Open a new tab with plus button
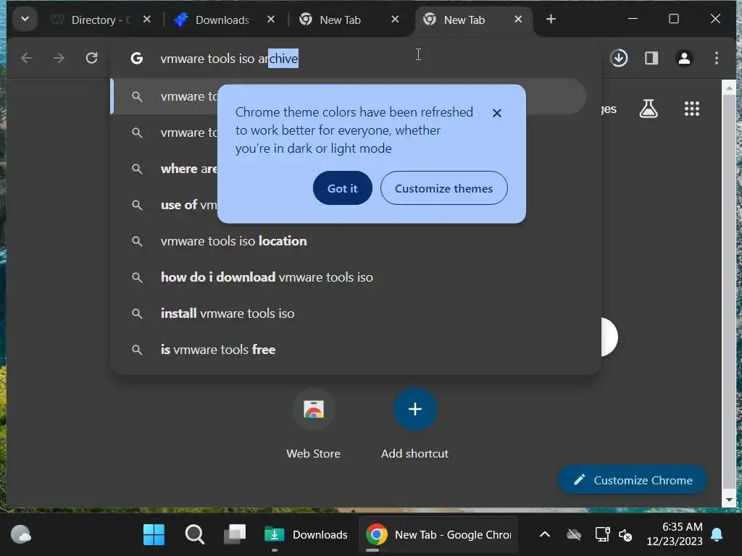742x556 pixels. [x=551, y=20]
